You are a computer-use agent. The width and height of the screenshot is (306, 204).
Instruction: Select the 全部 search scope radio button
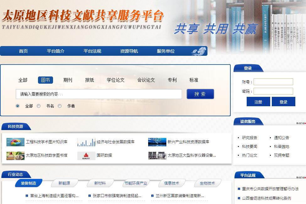tap(18, 106)
